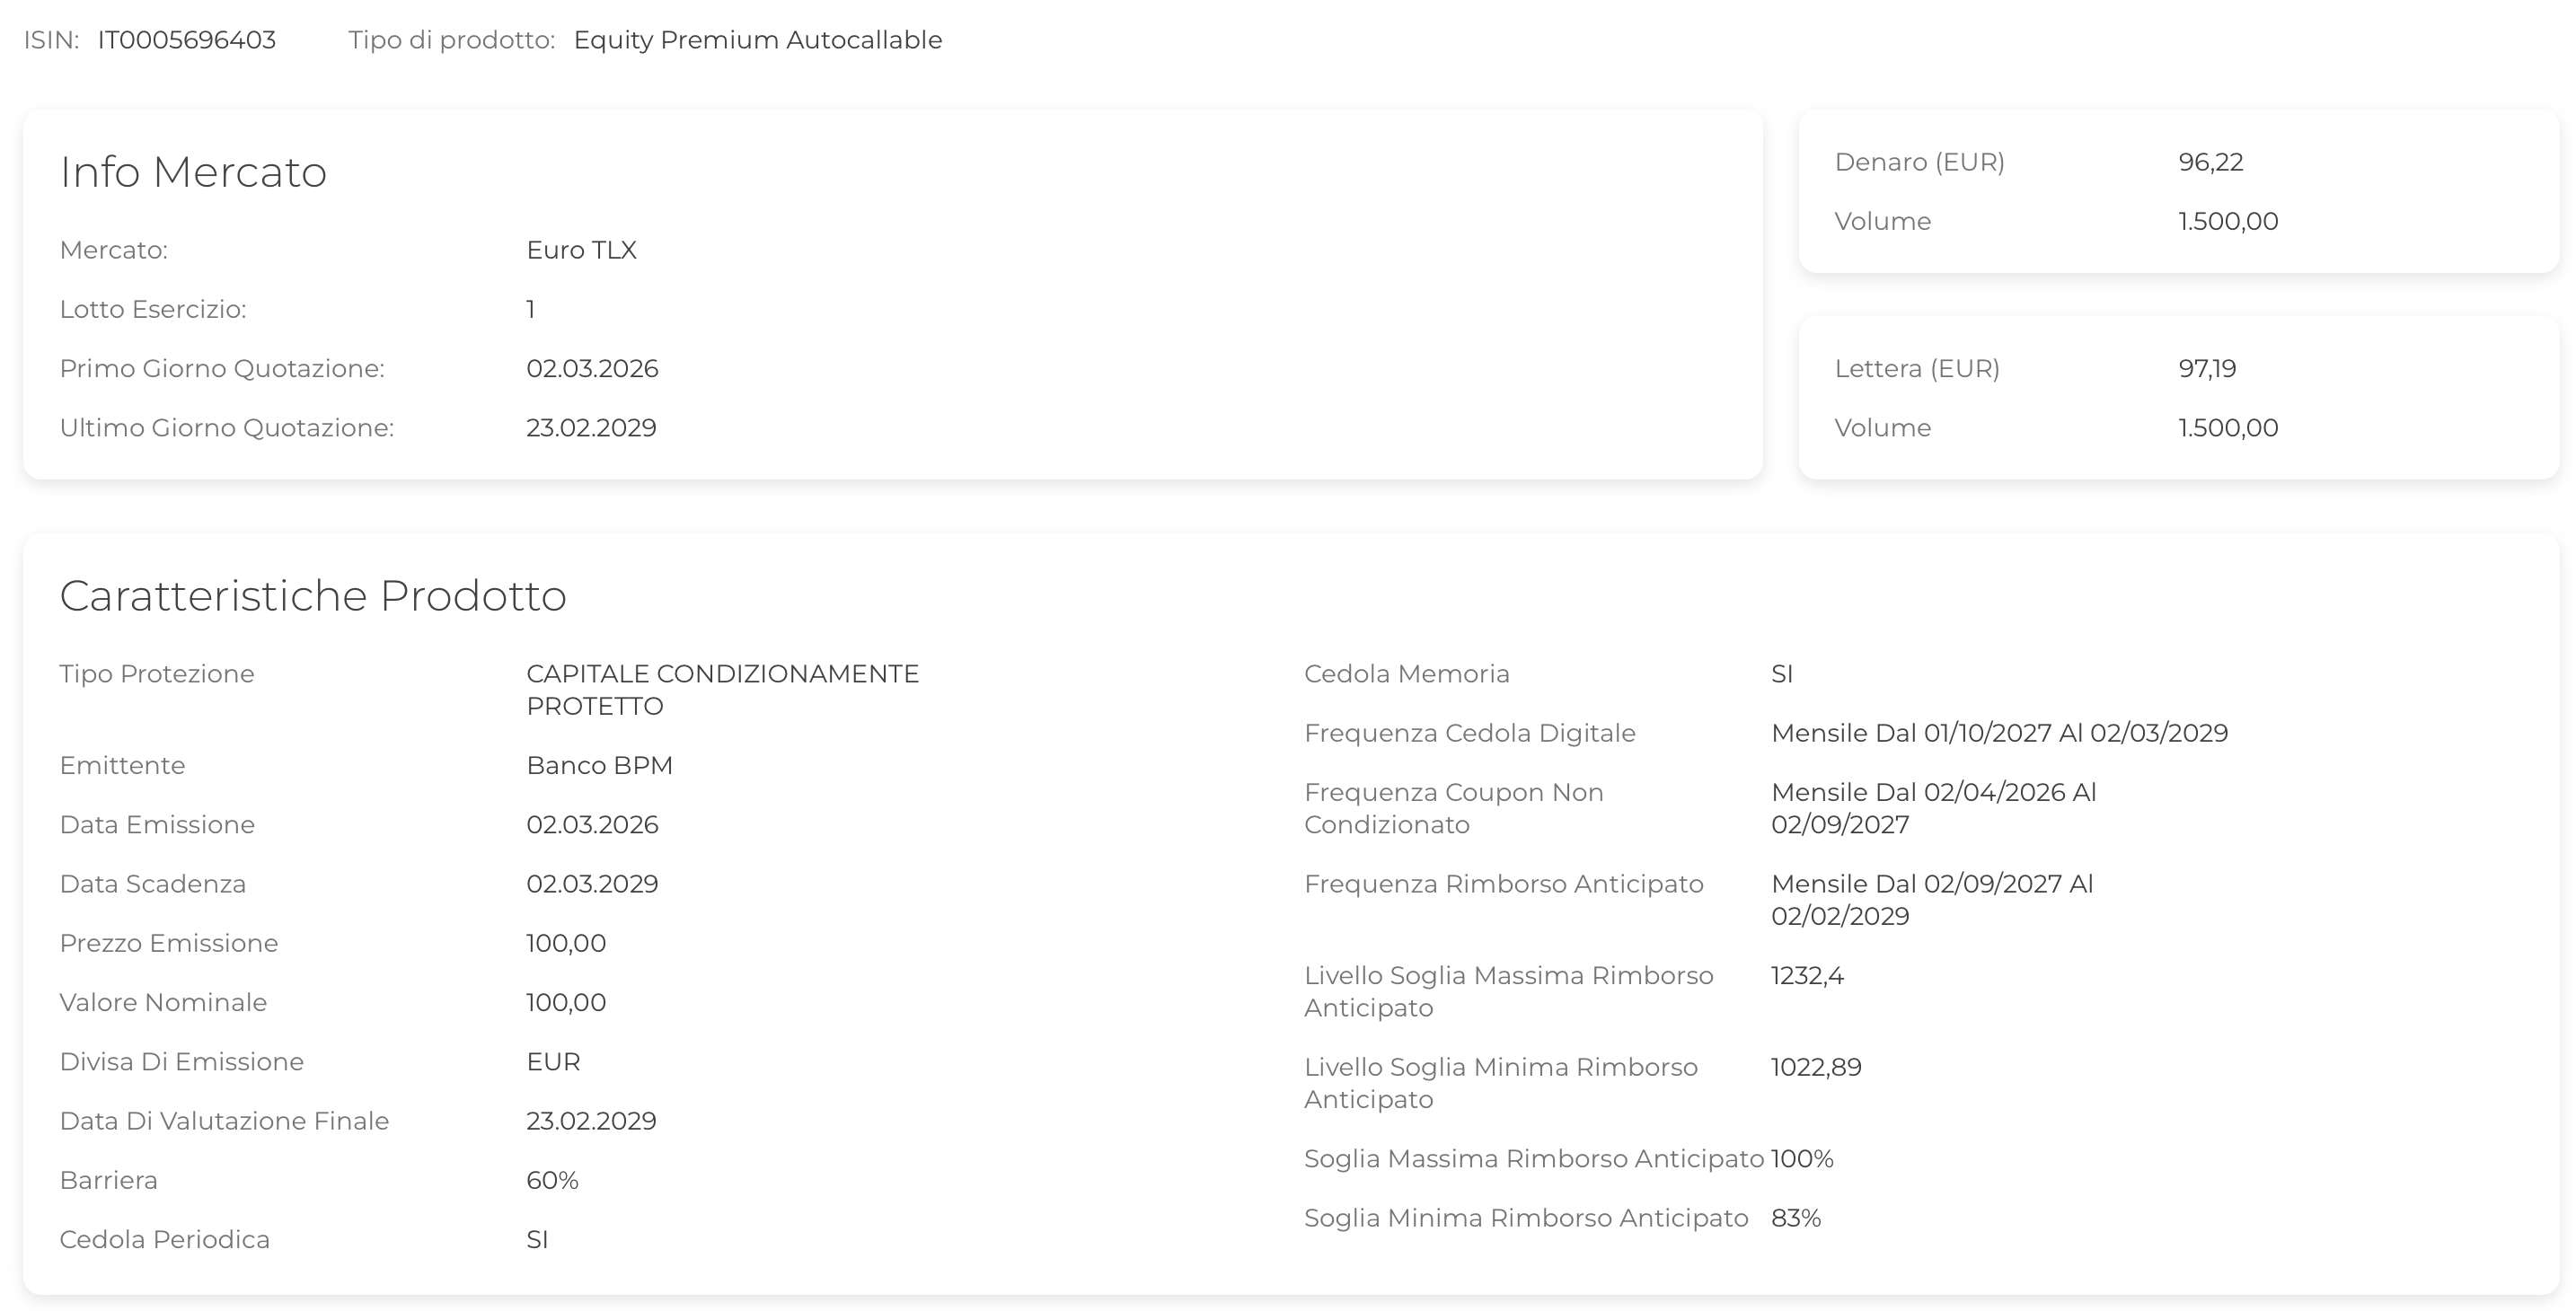Click the Info Mercato heading

tap(193, 172)
